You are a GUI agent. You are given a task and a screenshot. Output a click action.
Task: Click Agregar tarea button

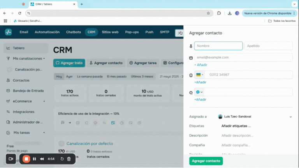click(143, 63)
